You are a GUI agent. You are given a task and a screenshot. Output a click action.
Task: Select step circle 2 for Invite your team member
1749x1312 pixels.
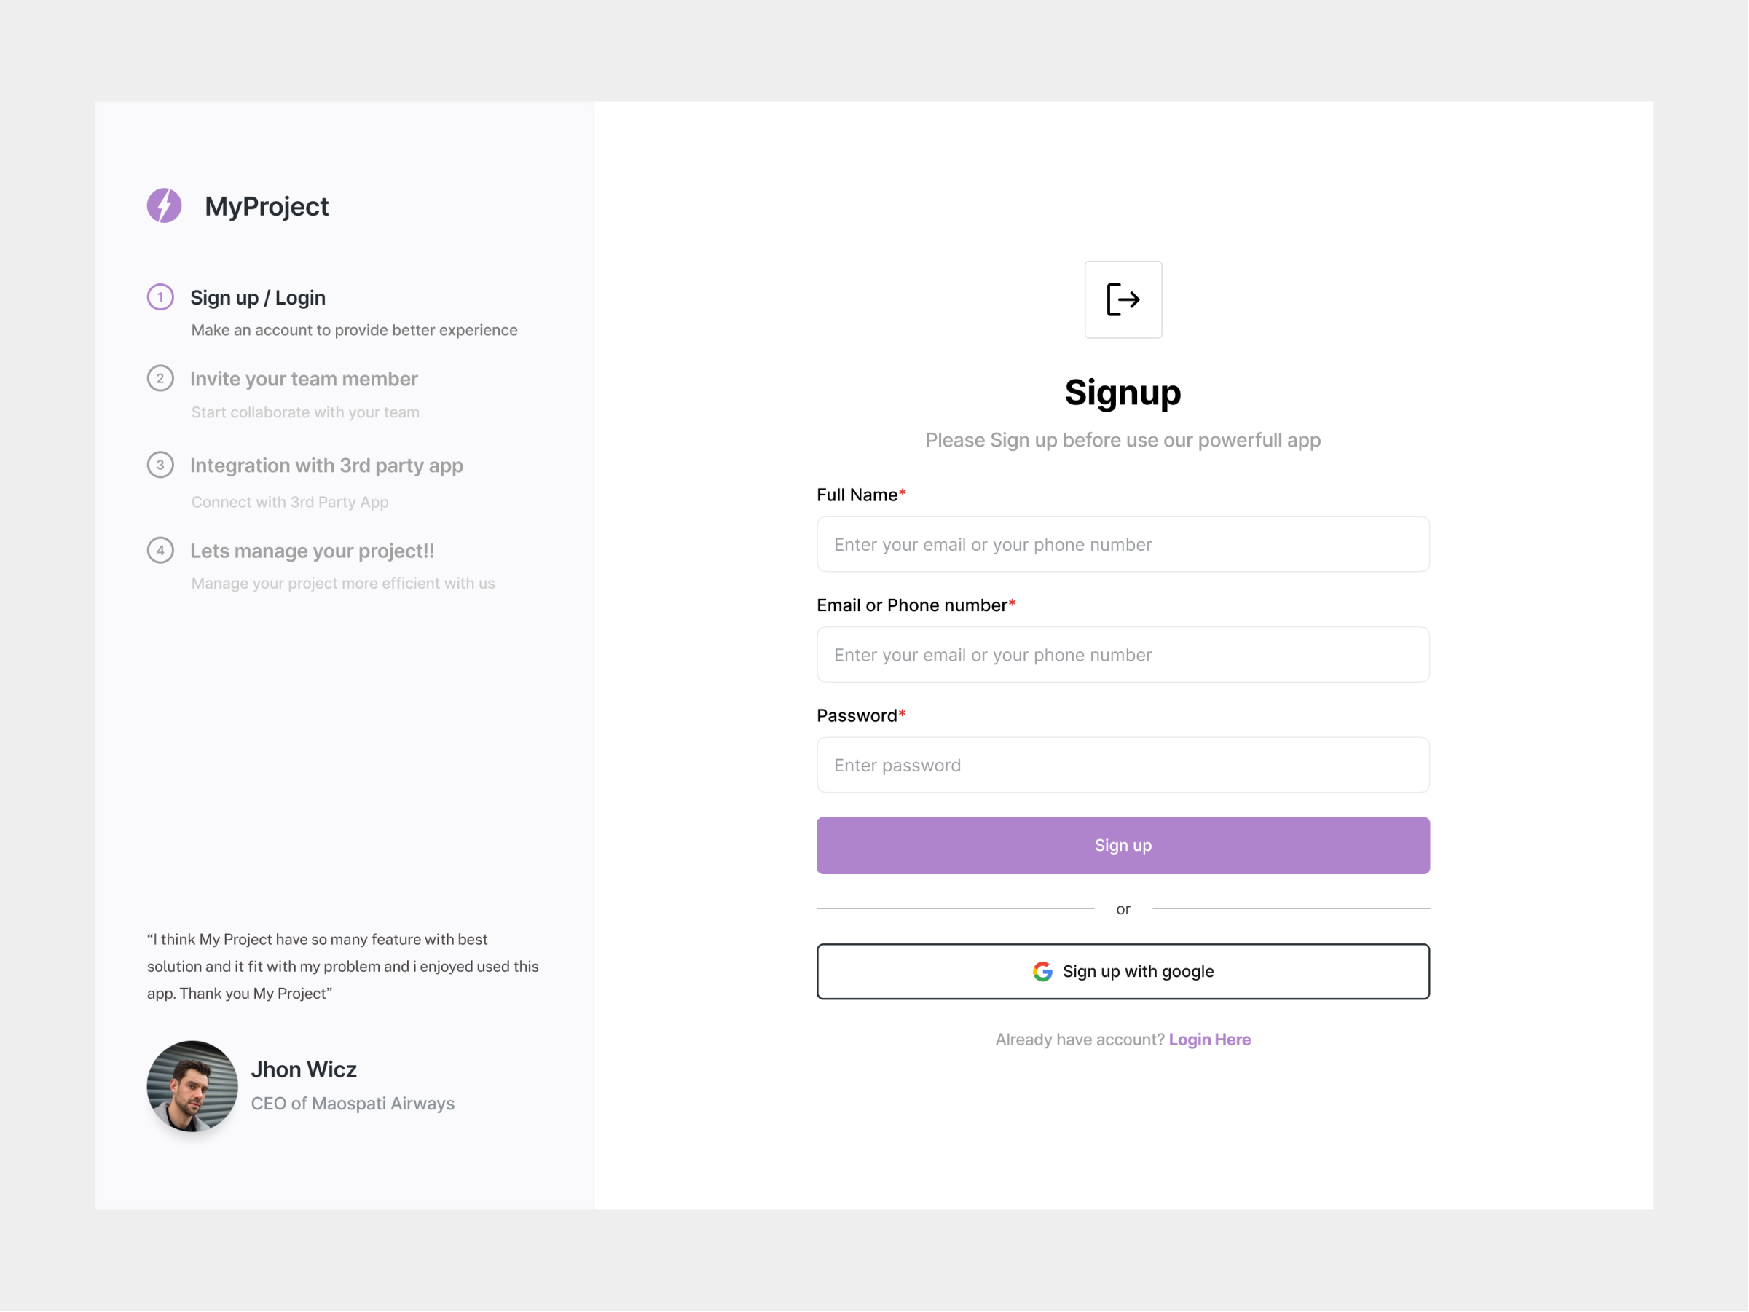[x=160, y=378]
